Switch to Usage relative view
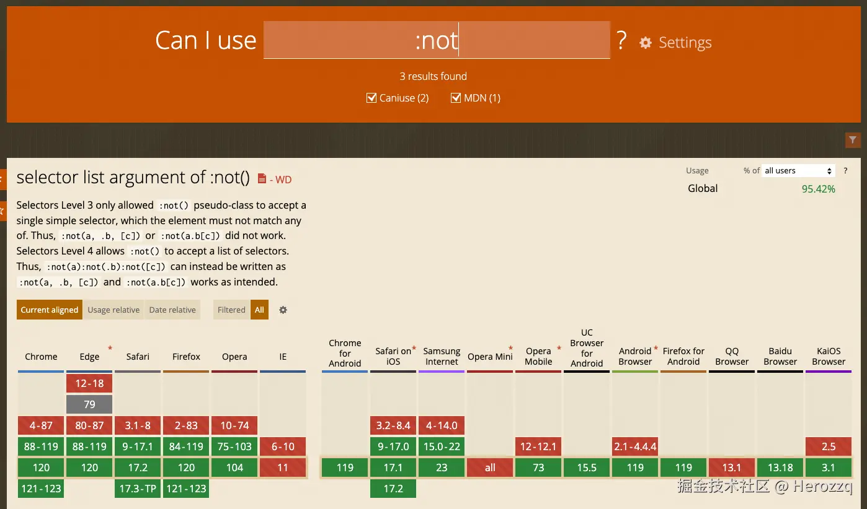867x509 pixels. [113, 310]
